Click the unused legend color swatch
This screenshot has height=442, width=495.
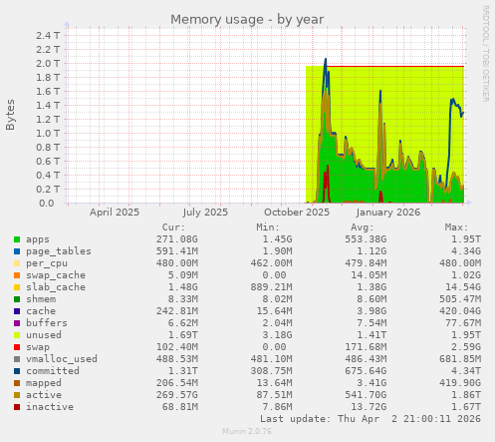coord(17,335)
